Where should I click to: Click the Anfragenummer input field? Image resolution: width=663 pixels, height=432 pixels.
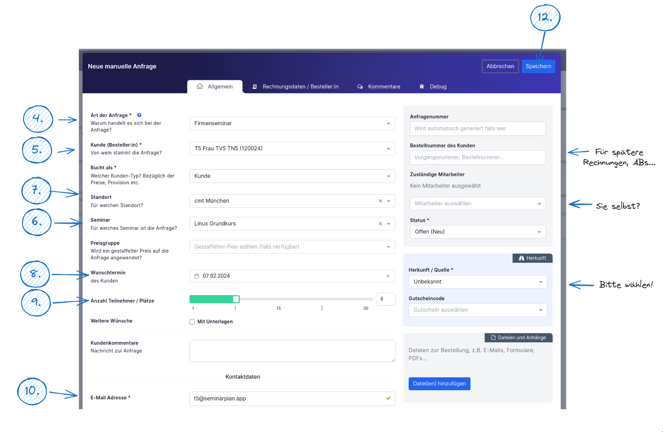click(478, 129)
